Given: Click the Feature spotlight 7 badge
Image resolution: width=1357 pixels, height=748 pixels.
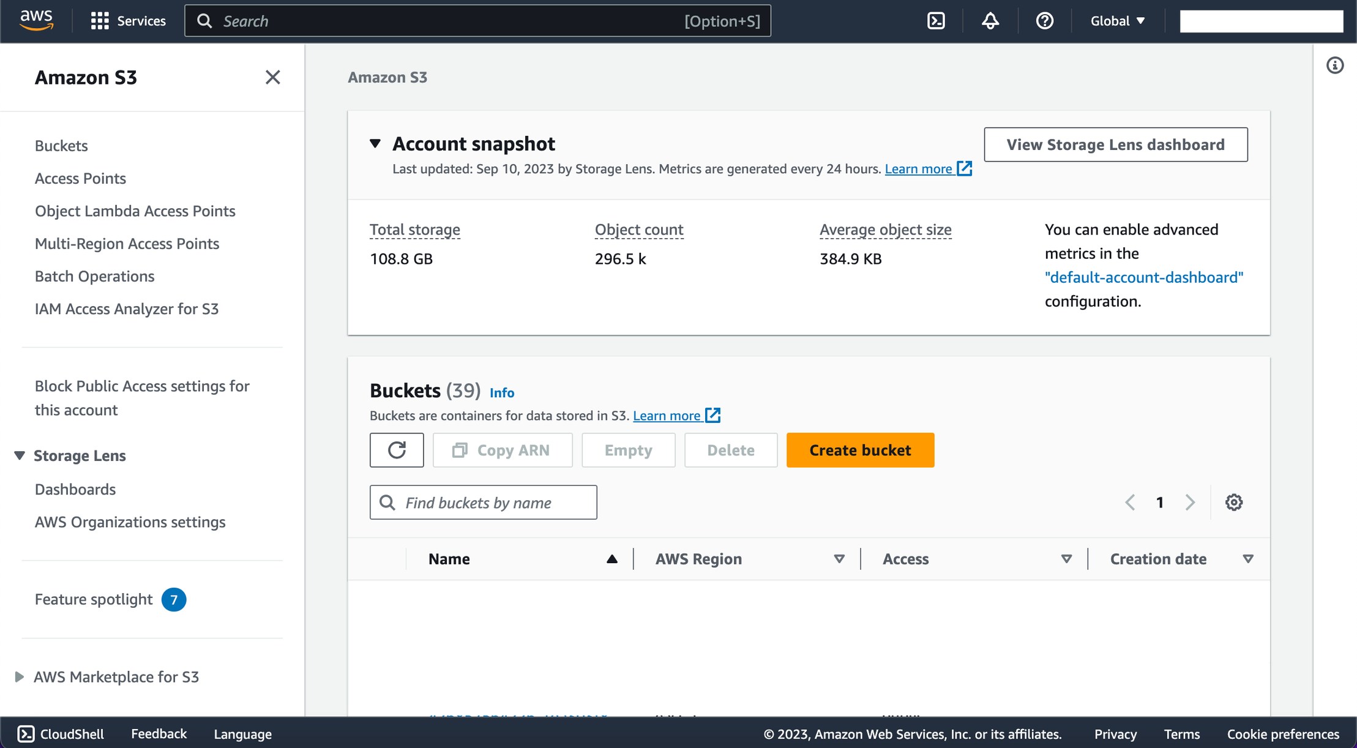Looking at the screenshot, I should click(x=174, y=599).
